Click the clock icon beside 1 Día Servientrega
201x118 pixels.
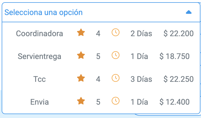coord(116,55)
